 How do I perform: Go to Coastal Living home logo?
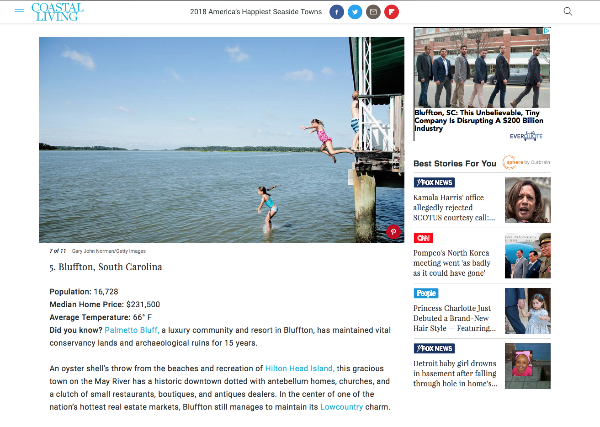coord(58,12)
